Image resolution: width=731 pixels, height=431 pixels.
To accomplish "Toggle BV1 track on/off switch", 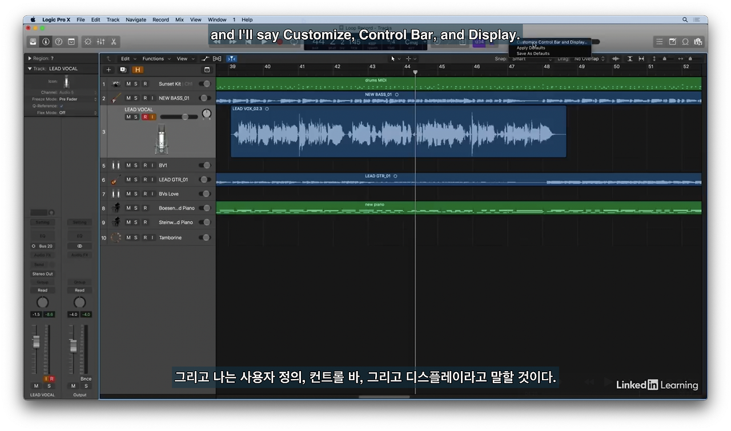I will point(204,165).
